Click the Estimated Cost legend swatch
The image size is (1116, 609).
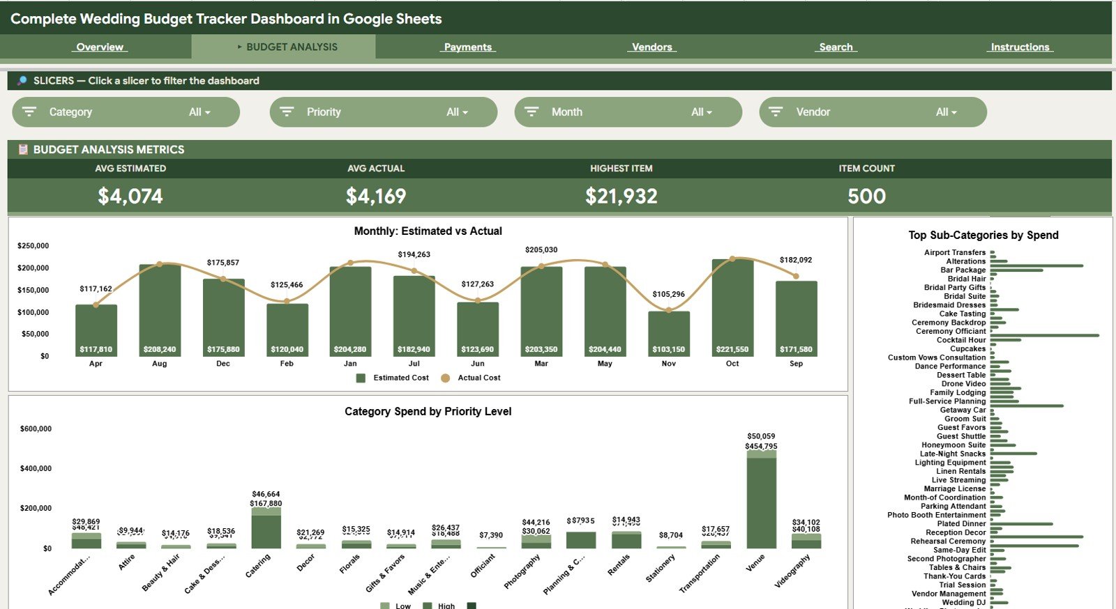pos(361,378)
